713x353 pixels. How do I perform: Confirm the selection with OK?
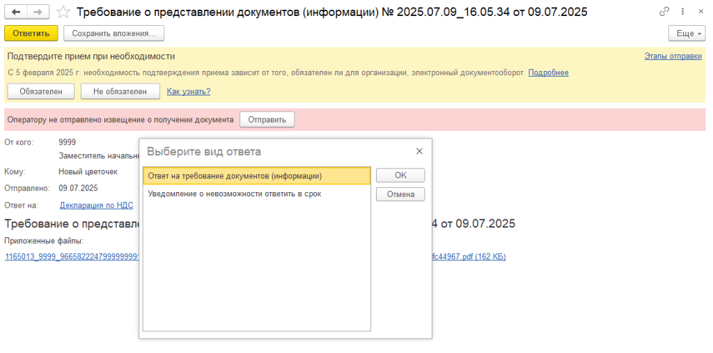pyautogui.click(x=400, y=175)
